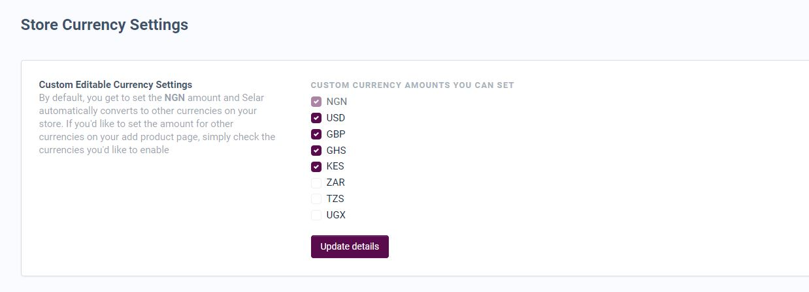Click the Custom Editable Currency Settings title

point(116,85)
